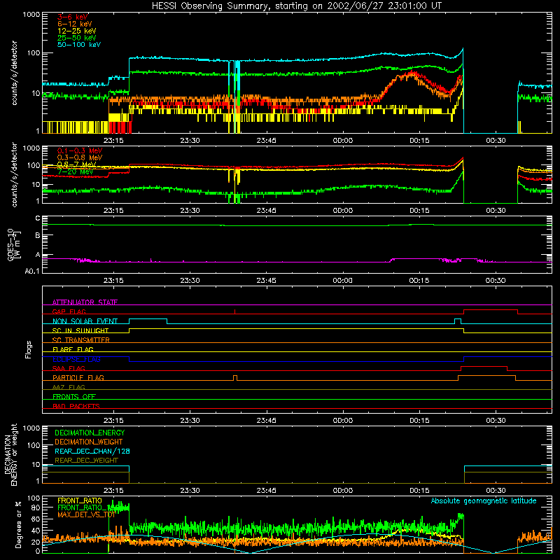The width and height of the screenshot is (560, 560).
Task: Click the yellow FRONT_RATIO legend entry
Action: [80, 500]
